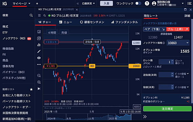Switch to the チャート tab
The height and width of the screenshot is (122, 193).
tap(45, 22)
